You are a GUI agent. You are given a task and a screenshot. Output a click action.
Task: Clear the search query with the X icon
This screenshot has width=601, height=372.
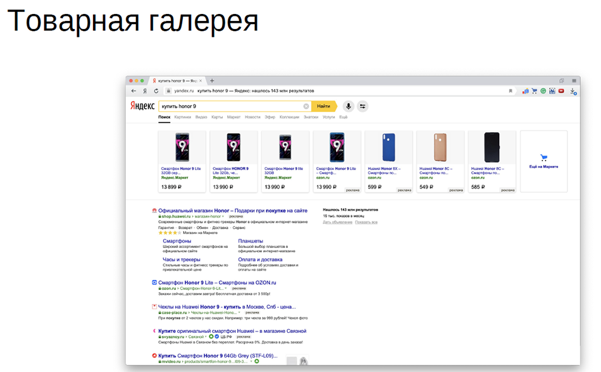tap(306, 106)
